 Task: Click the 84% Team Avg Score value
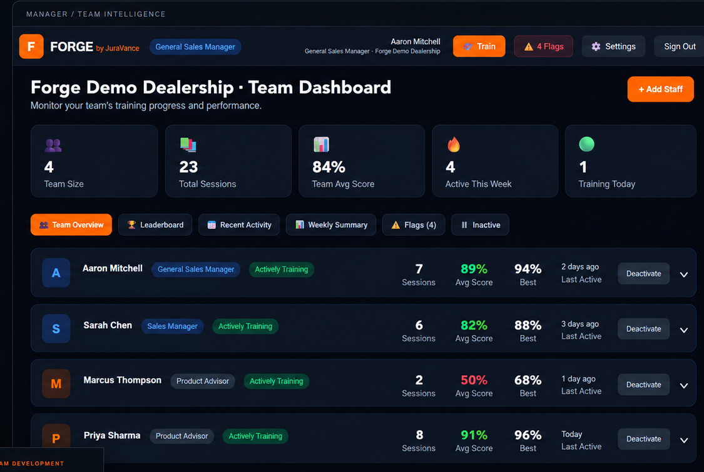coord(329,167)
